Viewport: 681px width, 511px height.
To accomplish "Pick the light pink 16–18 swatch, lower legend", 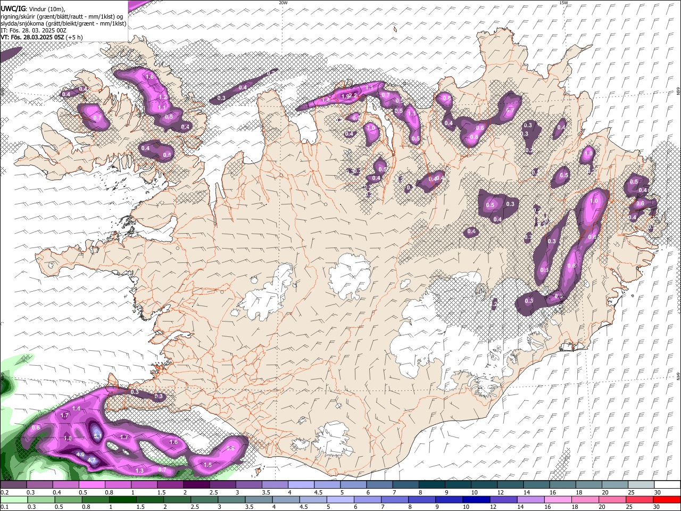I will point(558,500).
